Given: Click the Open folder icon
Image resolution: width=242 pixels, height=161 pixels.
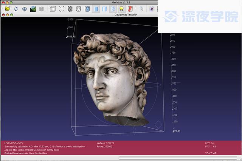Looking at the screenshot, I should click(7, 8).
